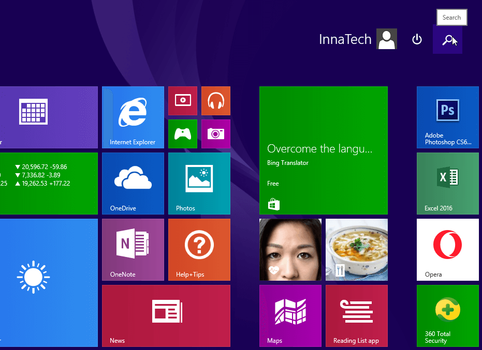This screenshot has height=350, width=482.
Task: Open the Bing Translator Store tile
Action: (324, 150)
